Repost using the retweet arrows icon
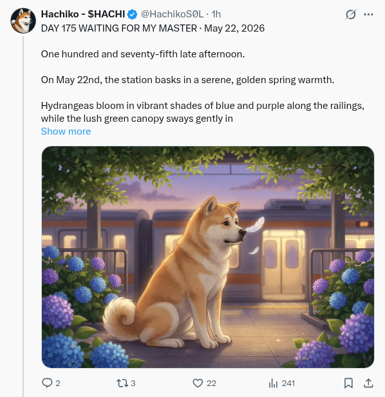Viewport: 385px width, 397px height. 122,383
